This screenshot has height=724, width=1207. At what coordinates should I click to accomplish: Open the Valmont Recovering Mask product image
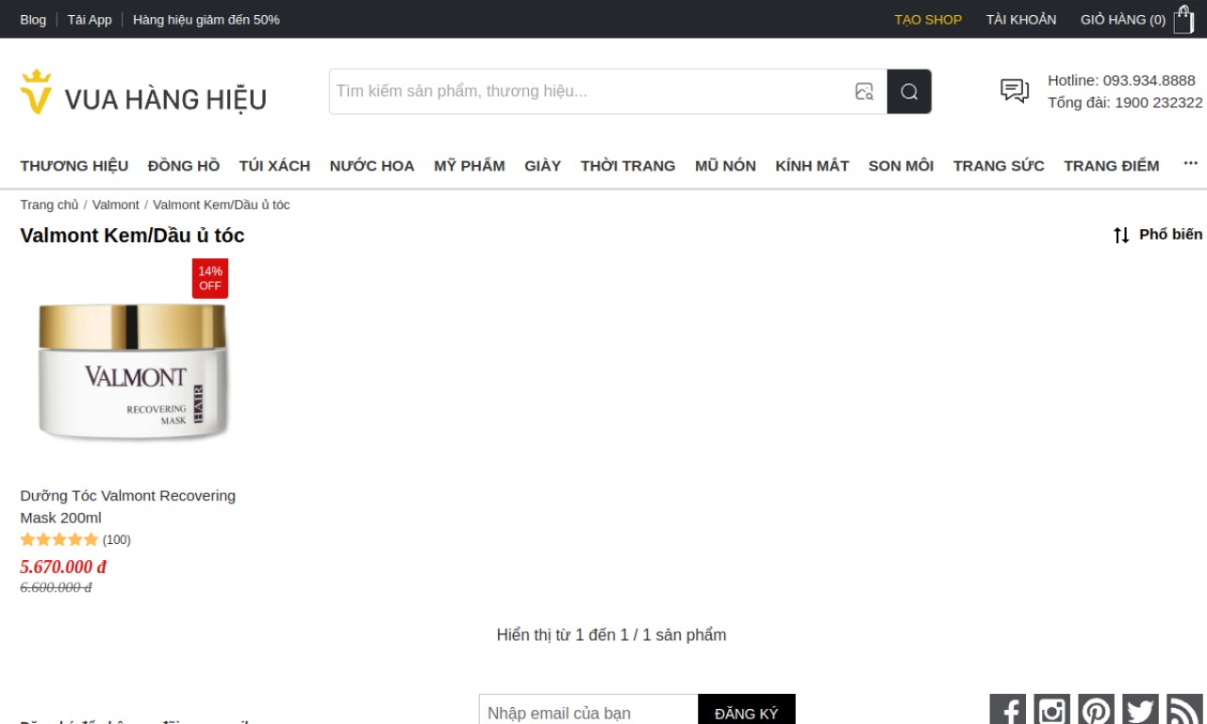[x=132, y=373]
